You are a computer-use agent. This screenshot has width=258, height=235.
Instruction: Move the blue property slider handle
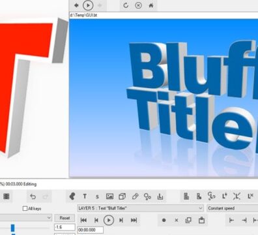click(x=13, y=228)
